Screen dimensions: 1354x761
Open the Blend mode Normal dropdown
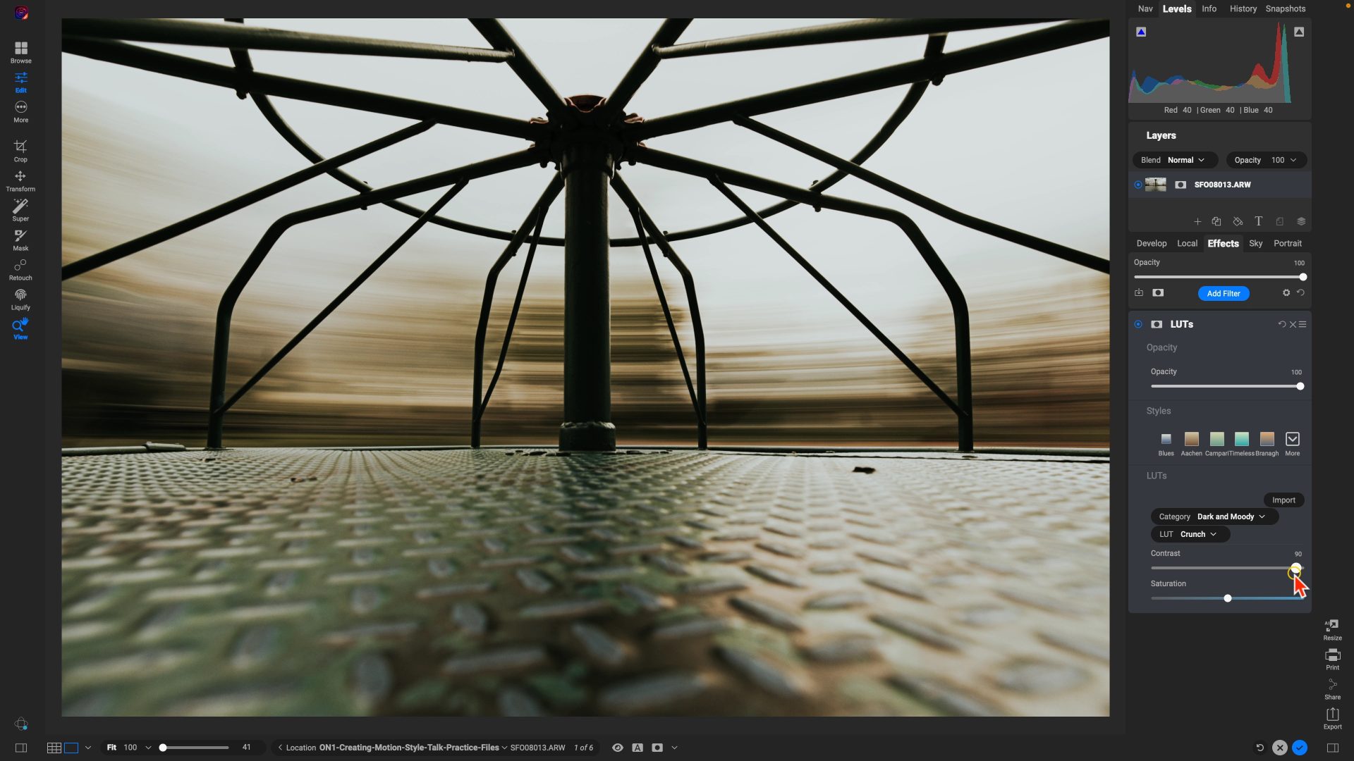pyautogui.click(x=1175, y=160)
